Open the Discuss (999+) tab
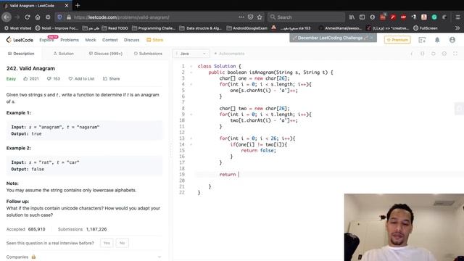Viewport: 464px width, 261px height. pos(106,54)
